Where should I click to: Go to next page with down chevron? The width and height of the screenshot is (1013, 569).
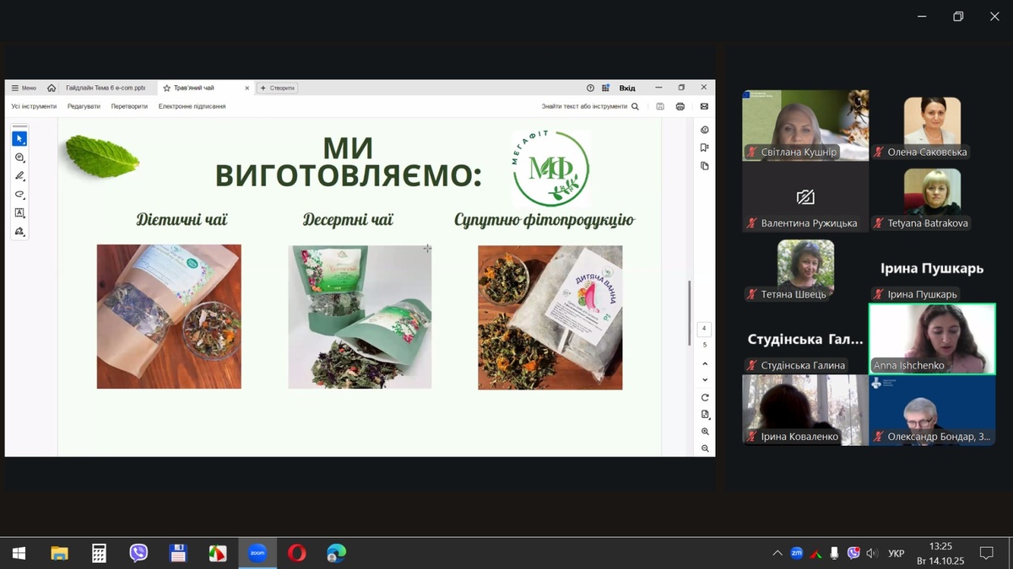(x=705, y=380)
